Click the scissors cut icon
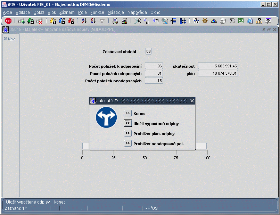 click(138, 21)
